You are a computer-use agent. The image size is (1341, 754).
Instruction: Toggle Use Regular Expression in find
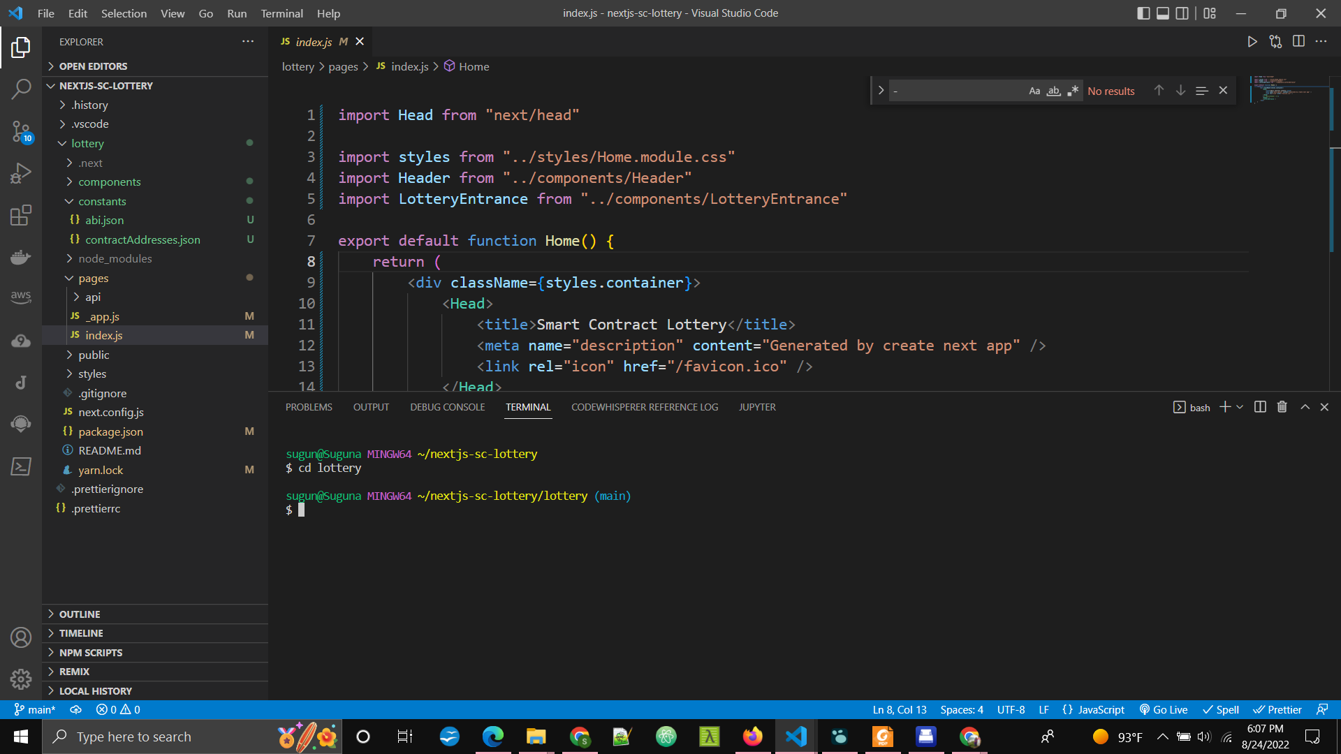point(1073,91)
